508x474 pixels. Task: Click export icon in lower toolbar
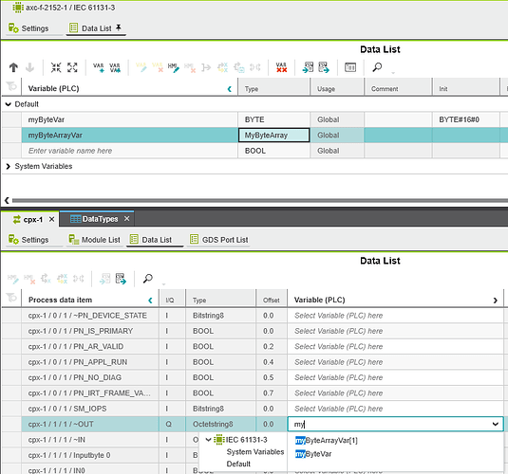tap(121, 279)
